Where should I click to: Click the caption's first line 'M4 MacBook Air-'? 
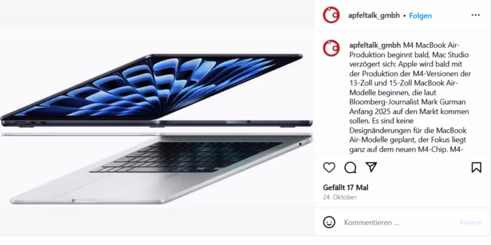[x=427, y=45]
